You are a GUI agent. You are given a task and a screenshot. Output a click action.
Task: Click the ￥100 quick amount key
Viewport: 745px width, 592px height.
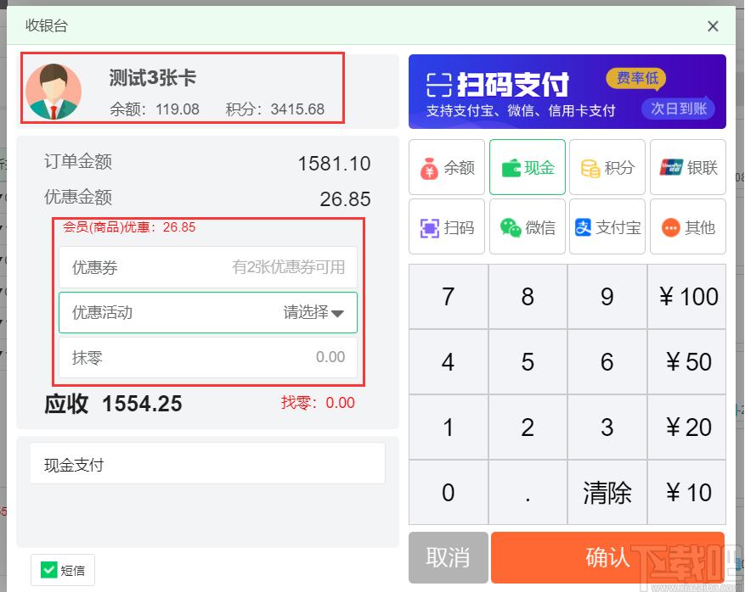coord(687,297)
